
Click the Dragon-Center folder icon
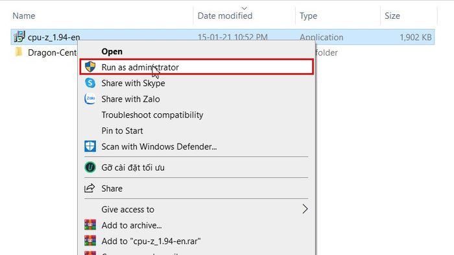point(19,52)
